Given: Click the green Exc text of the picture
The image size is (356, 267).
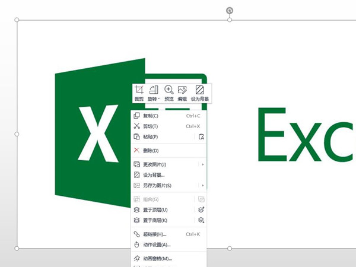Looking at the screenshot, I should 307,135.
